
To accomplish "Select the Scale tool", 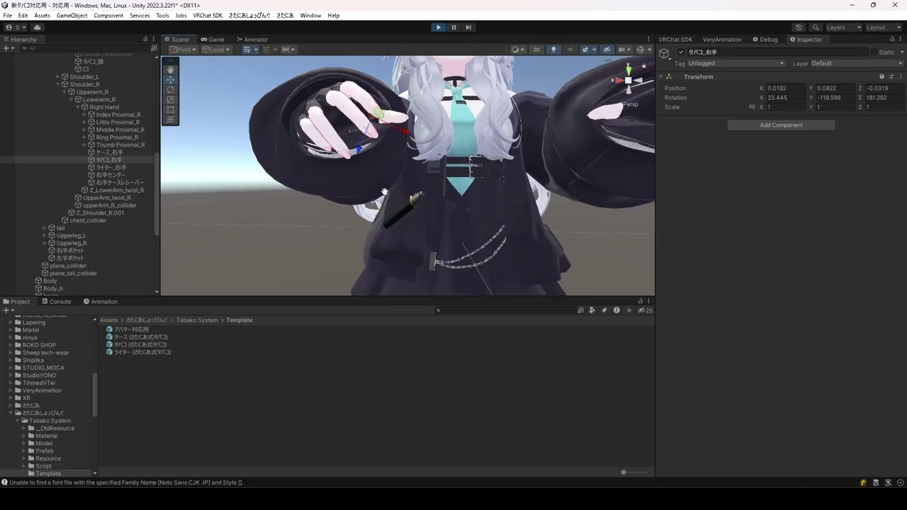I will [170, 100].
